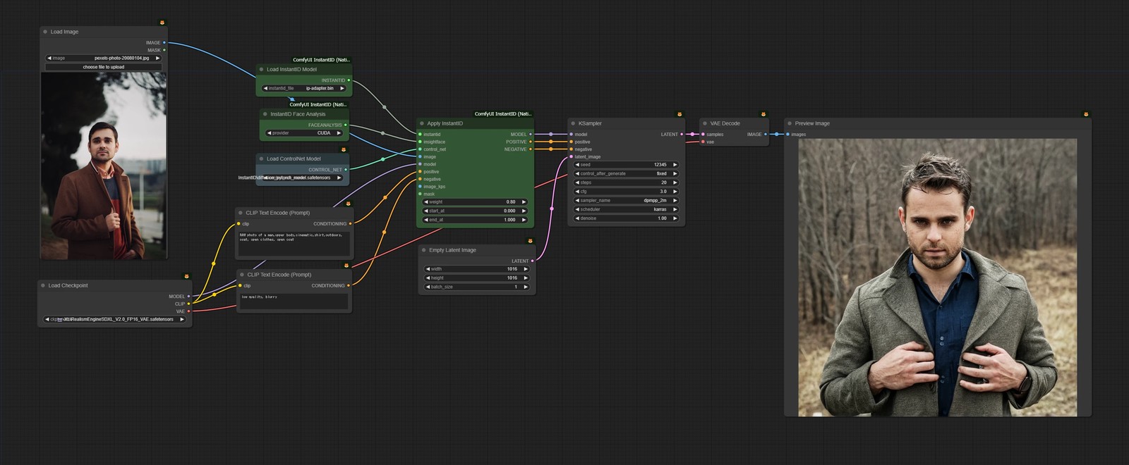Click the fox badge icon on KSampler node

coord(680,114)
